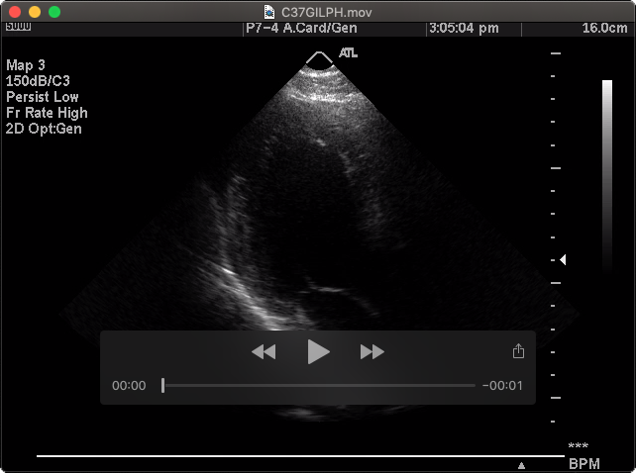636x473 pixels.
Task: Click the focal zone arrow on the depth scale
Action: point(563,259)
